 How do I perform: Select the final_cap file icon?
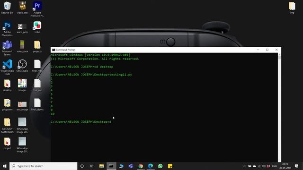[x=37, y=85]
